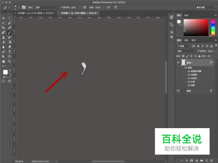
Task: Select the Healing Brush tool
Action: [x=3, y=33]
